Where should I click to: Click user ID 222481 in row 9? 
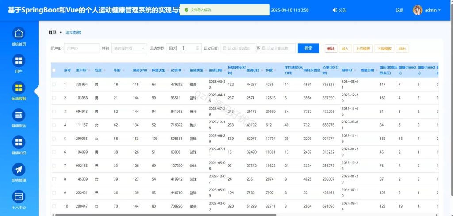[x=82, y=193]
